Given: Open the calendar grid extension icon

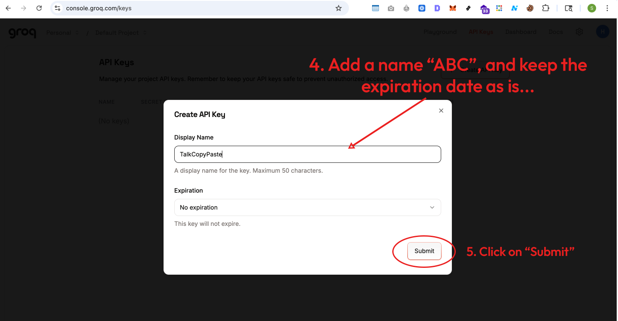Looking at the screenshot, I should (376, 8).
